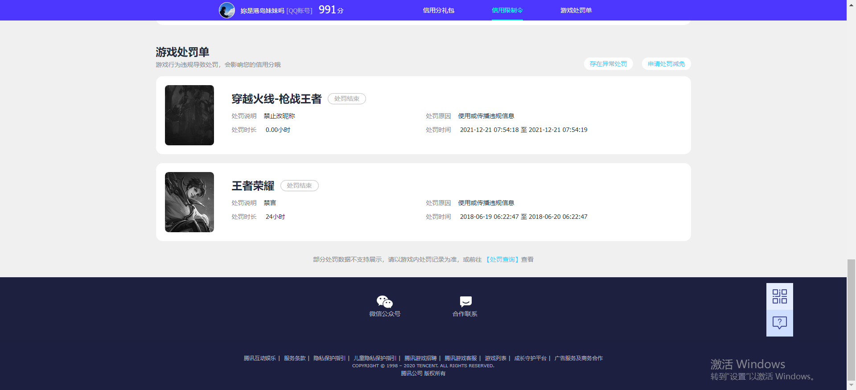
Task: Open the 儿童隐私保护指引 footer link
Action: pyautogui.click(x=375, y=358)
